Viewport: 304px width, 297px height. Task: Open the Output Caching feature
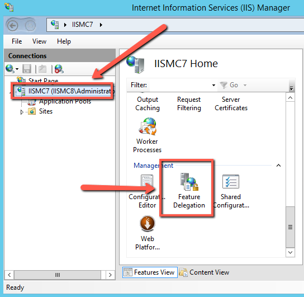(148, 103)
